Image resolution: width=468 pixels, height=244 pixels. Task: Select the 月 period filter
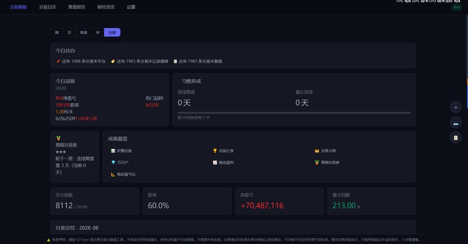click(x=69, y=32)
